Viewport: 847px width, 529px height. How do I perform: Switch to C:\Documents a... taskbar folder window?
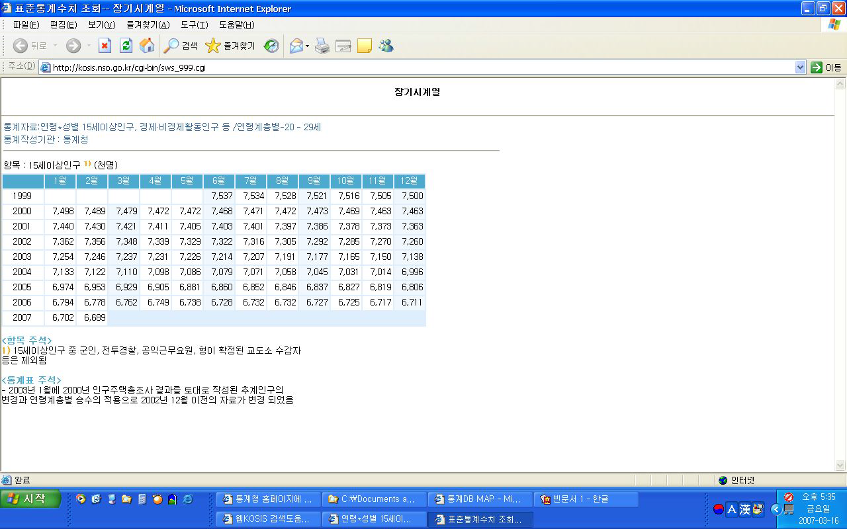(374, 499)
